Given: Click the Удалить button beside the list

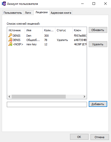Looking at the screenshot, I should tap(98, 44).
